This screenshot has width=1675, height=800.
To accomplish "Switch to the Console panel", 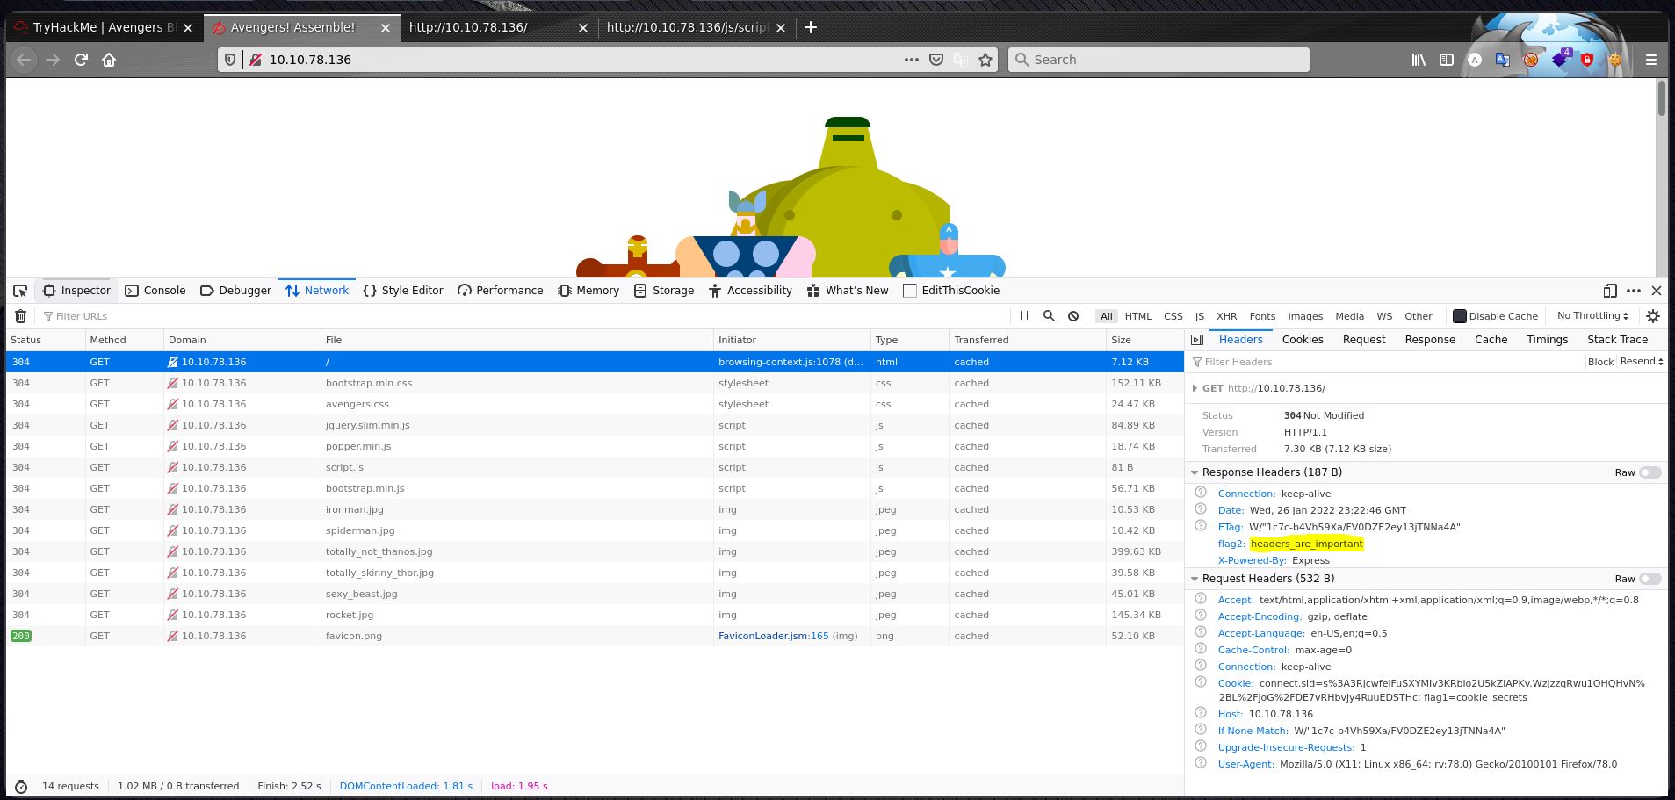I will 155,291.
